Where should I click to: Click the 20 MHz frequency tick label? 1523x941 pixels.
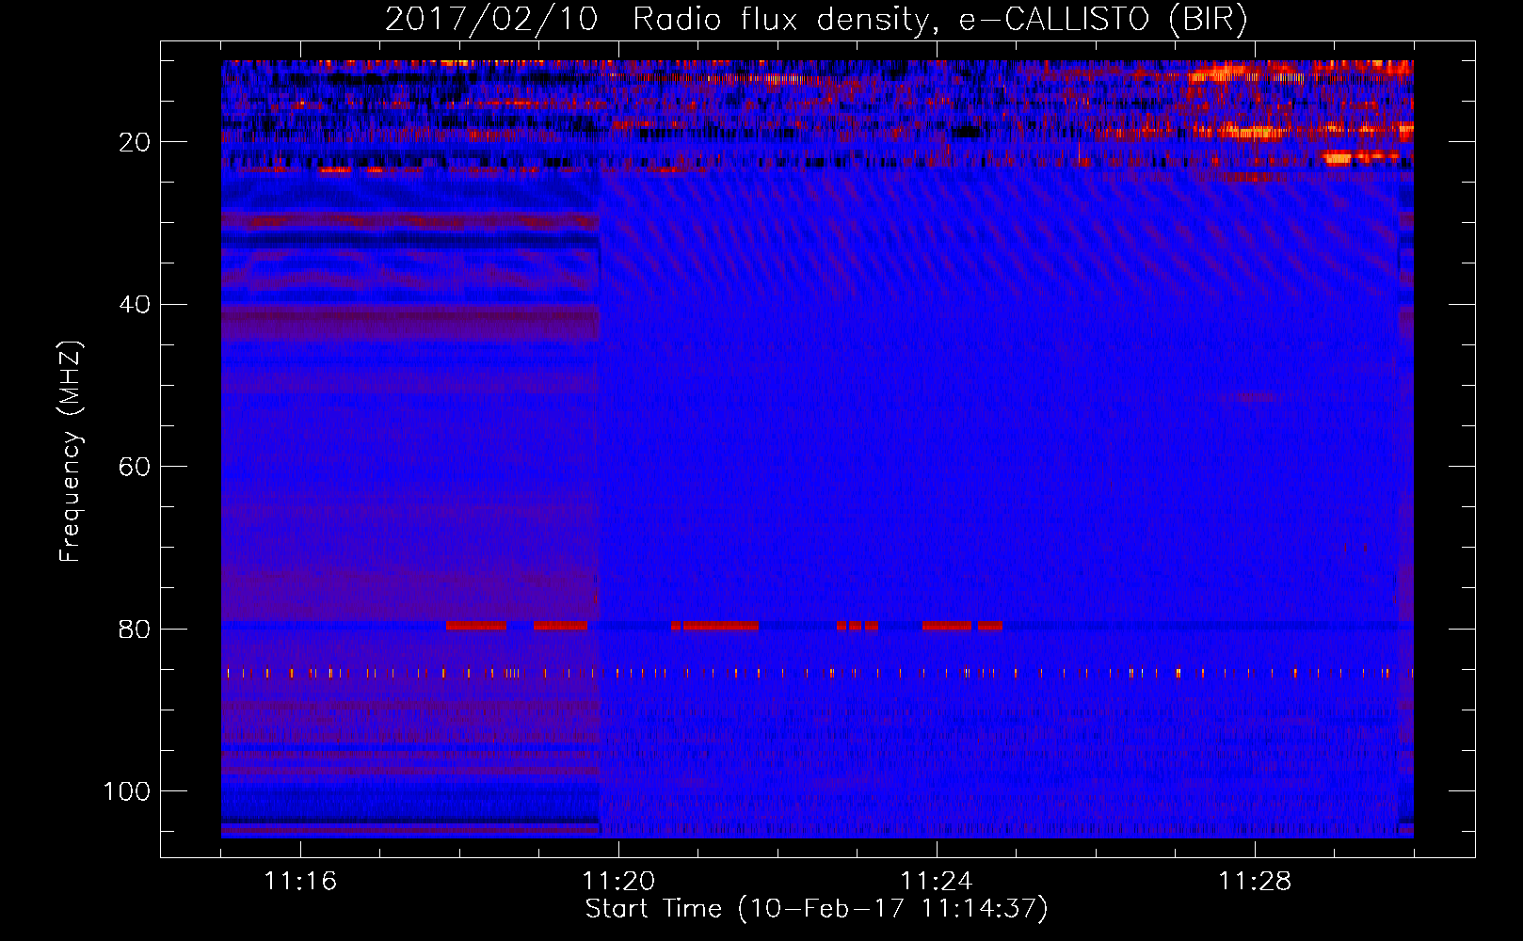coord(135,142)
